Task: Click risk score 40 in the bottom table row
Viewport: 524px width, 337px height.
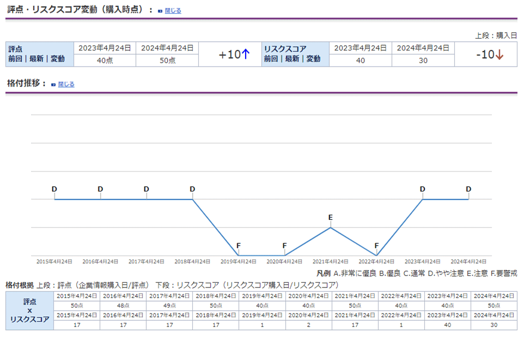Action: 448,325
